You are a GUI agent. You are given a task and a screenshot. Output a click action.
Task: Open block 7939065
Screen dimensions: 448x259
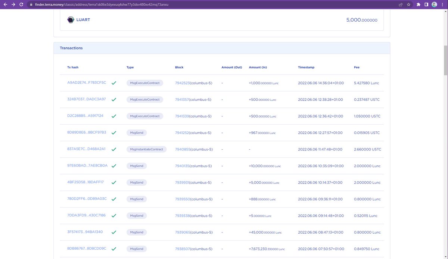coord(183,232)
